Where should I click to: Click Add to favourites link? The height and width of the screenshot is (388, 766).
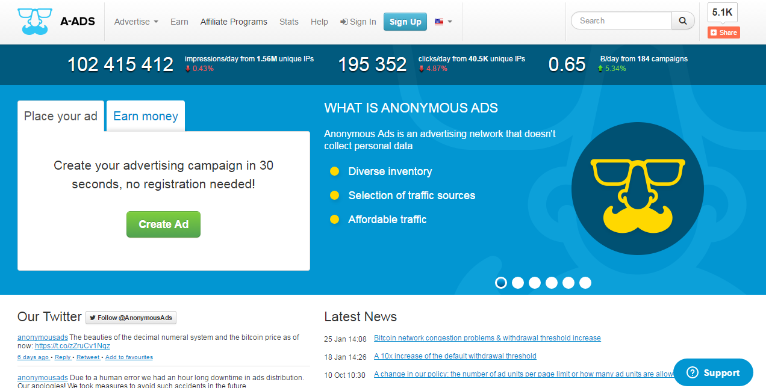click(129, 357)
